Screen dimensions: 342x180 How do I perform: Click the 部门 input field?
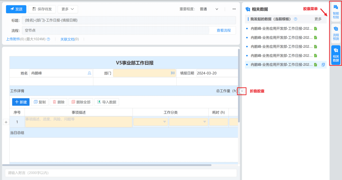[144, 73]
